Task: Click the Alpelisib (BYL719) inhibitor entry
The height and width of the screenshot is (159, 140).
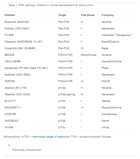Action: tap(16, 88)
